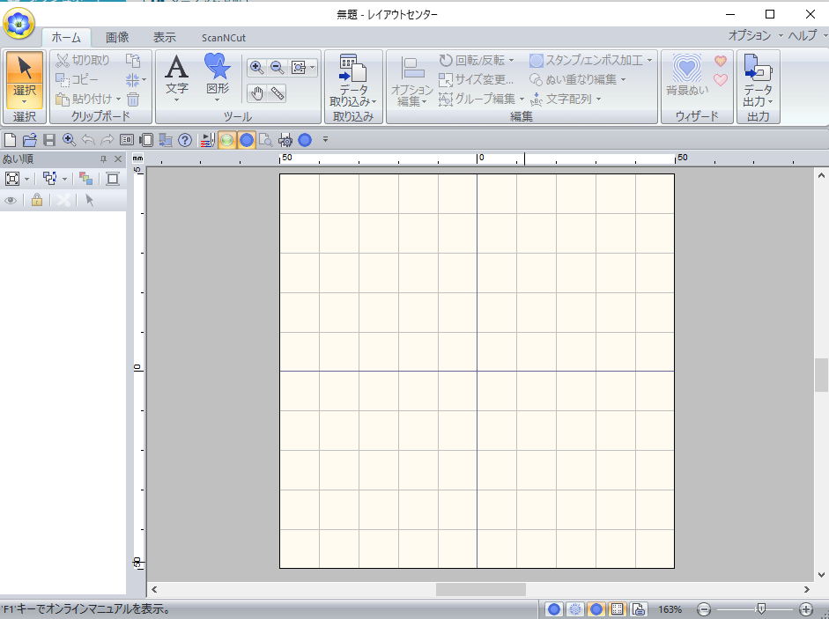Screen dimensions: 829x619
Task: Pick the ruler measure tool
Action: pyautogui.click(x=278, y=93)
